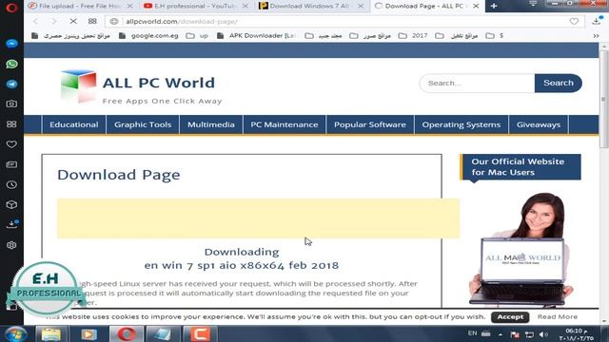
Task: Add page to bookmarks with the heart icon
Action: pos(574,21)
